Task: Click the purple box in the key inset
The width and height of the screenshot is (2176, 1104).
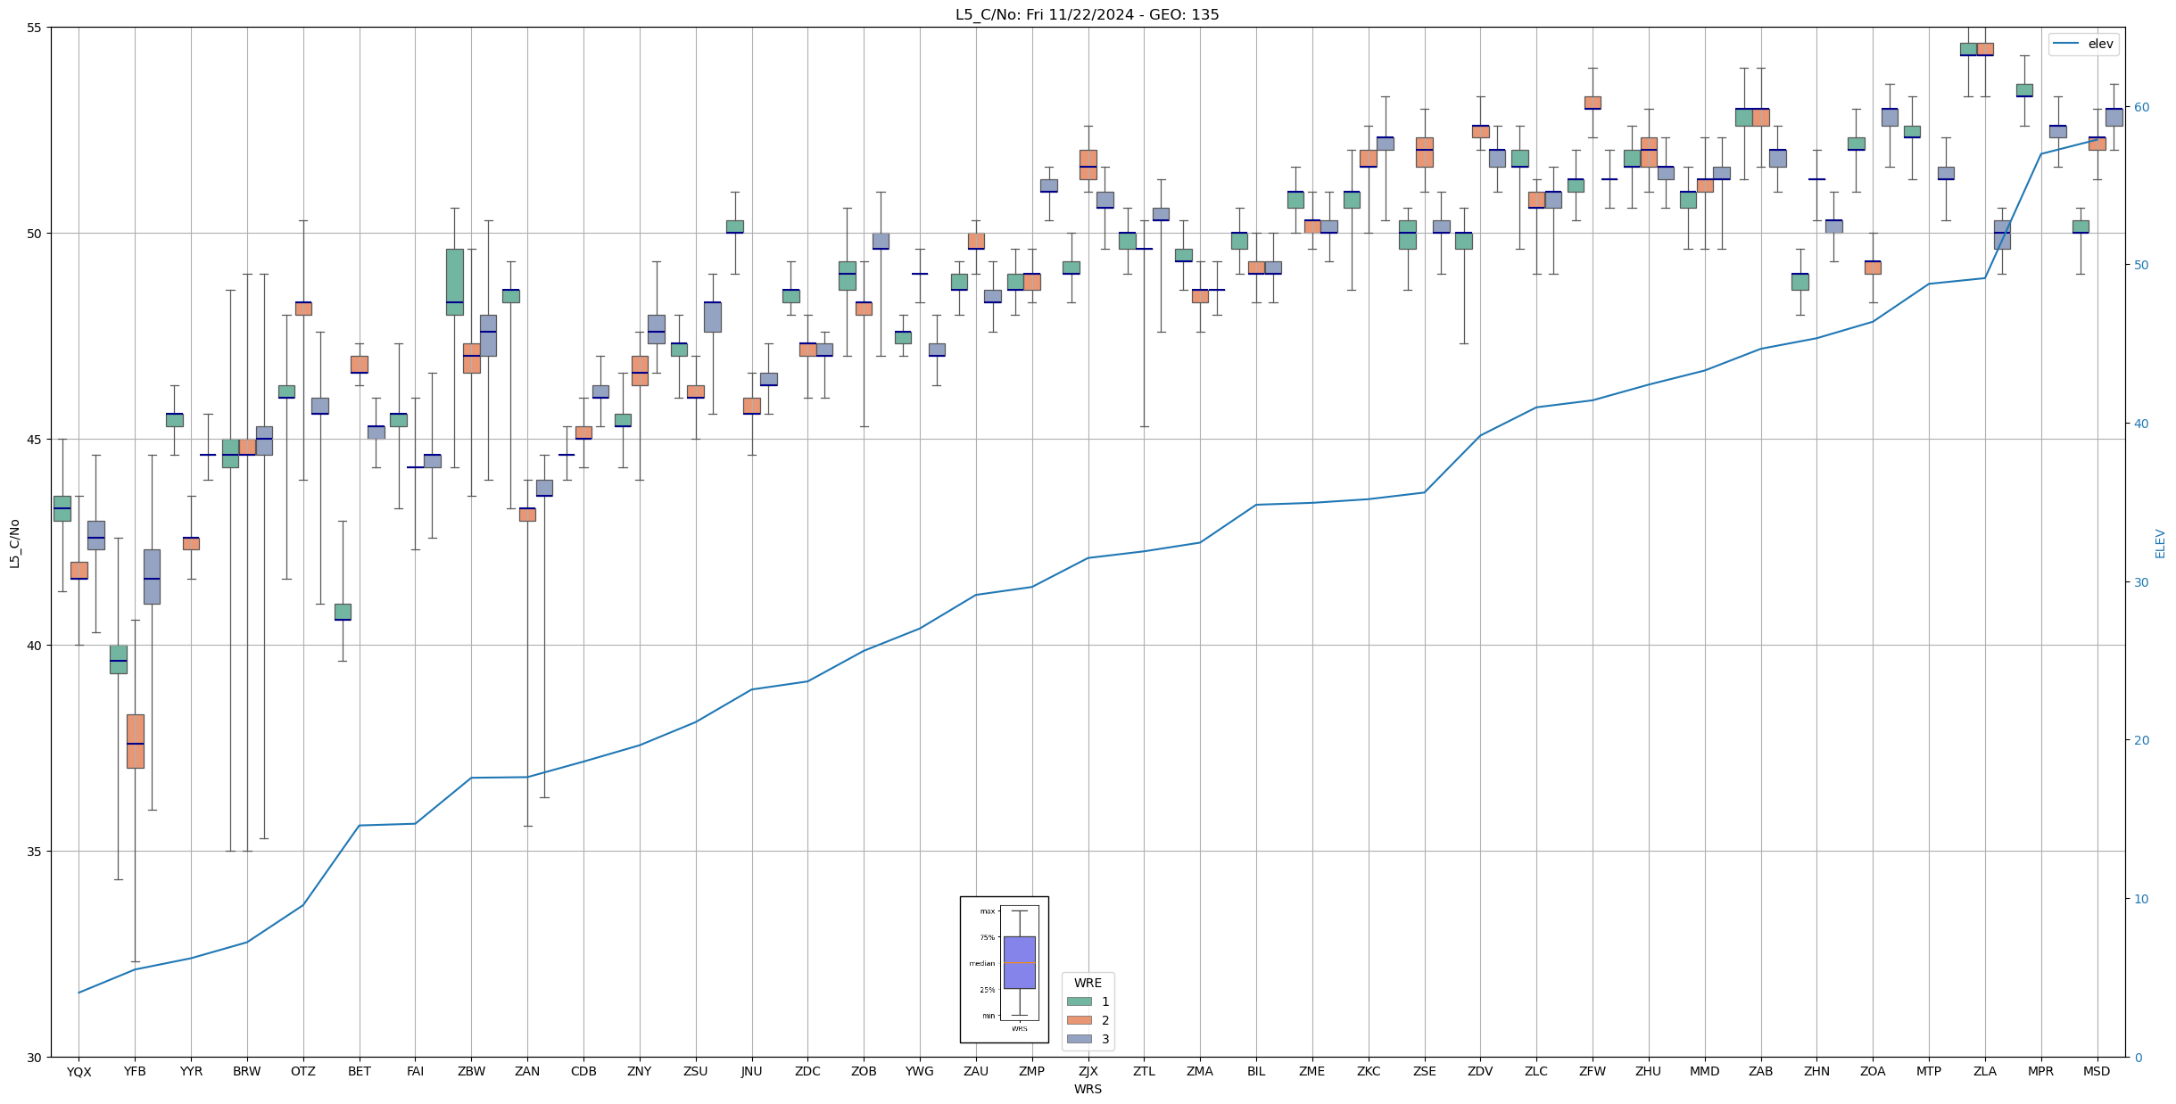Action: 1019,962
